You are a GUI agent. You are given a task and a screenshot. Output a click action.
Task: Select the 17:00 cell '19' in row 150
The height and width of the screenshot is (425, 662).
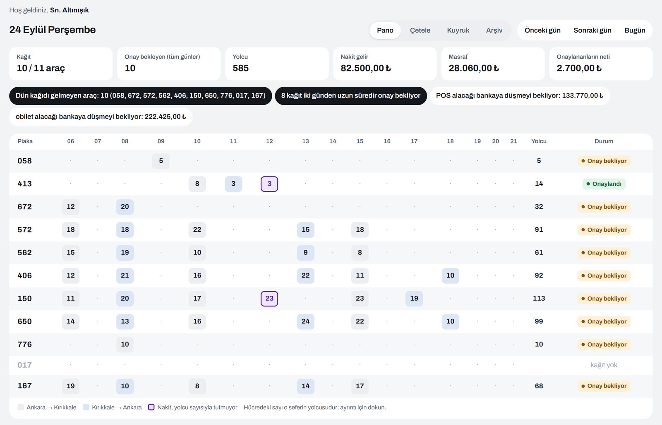pos(414,298)
